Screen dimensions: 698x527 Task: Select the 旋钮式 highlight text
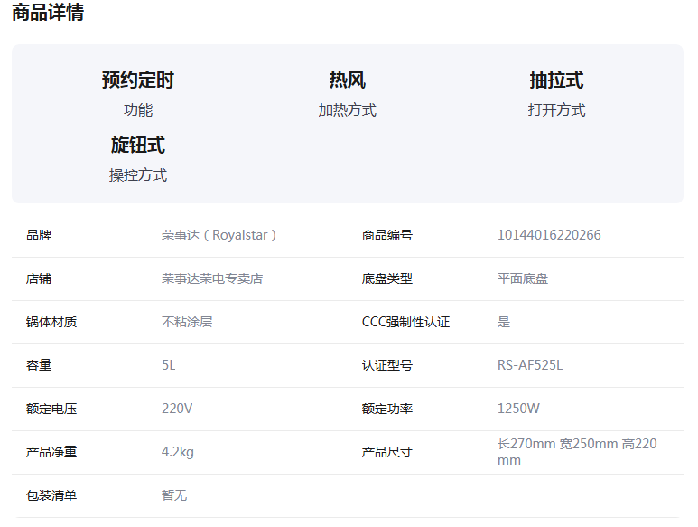click(x=138, y=146)
